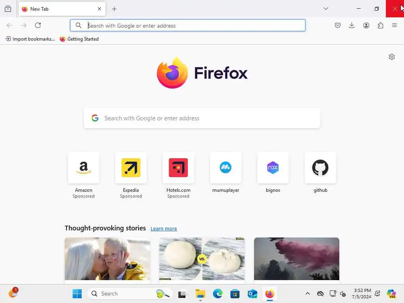Image resolution: width=404 pixels, height=303 pixels.
Task: Go forward with the forward arrow
Action: 24,25
